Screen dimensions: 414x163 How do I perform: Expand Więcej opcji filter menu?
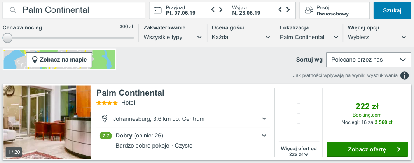pyautogui.click(x=377, y=37)
